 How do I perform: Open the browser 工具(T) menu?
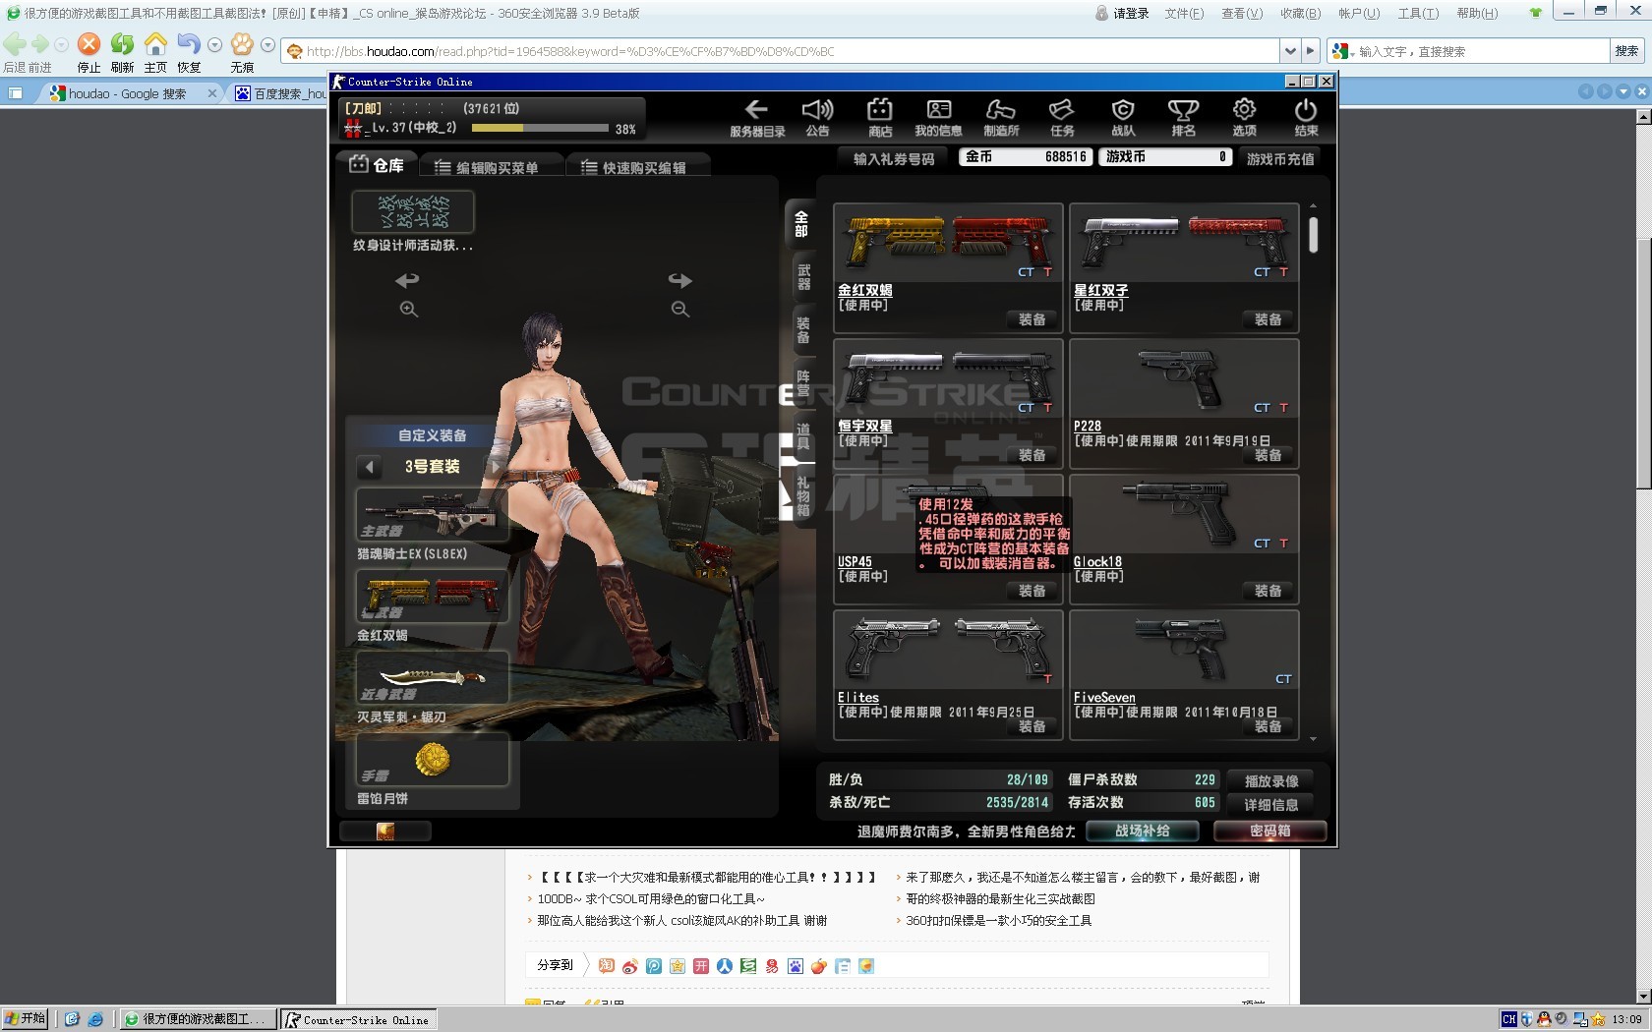(1418, 13)
